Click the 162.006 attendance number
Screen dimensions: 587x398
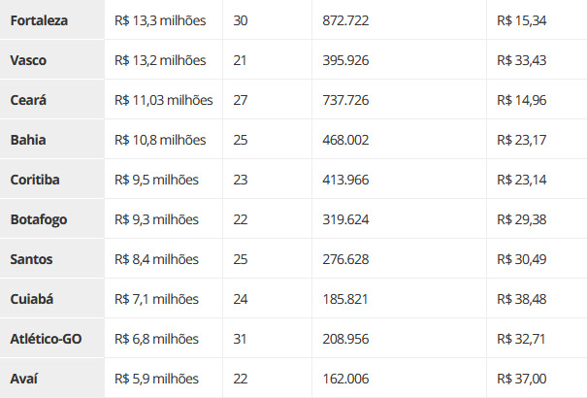345,379
